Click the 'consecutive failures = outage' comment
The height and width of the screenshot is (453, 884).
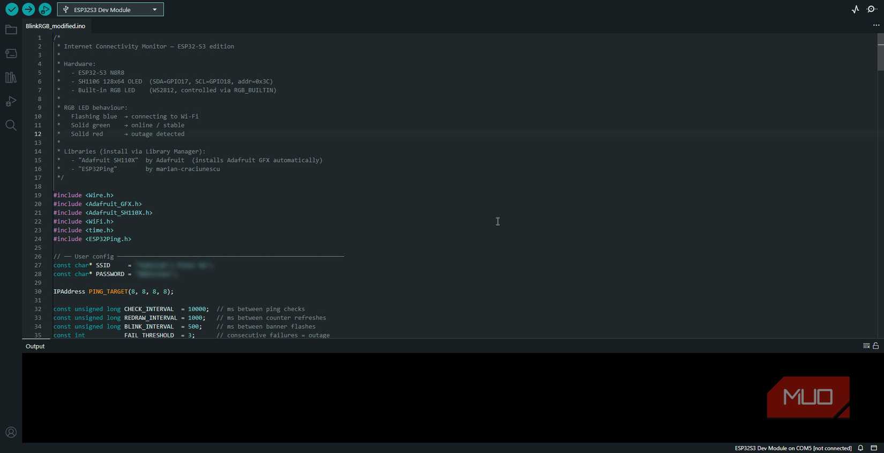[x=273, y=335]
